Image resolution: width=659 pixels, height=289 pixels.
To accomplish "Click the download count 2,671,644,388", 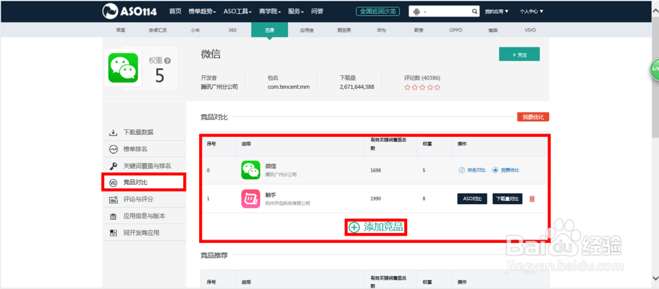I will [x=357, y=87].
